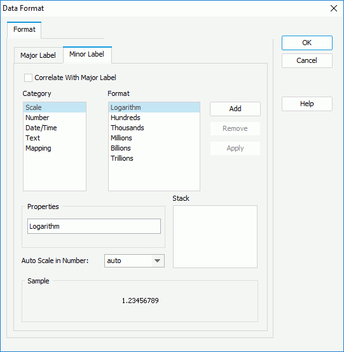The height and width of the screenshot is (352, 344).
Task: Enable Correlate With Major Label checkbox
Action: (28, 78)
